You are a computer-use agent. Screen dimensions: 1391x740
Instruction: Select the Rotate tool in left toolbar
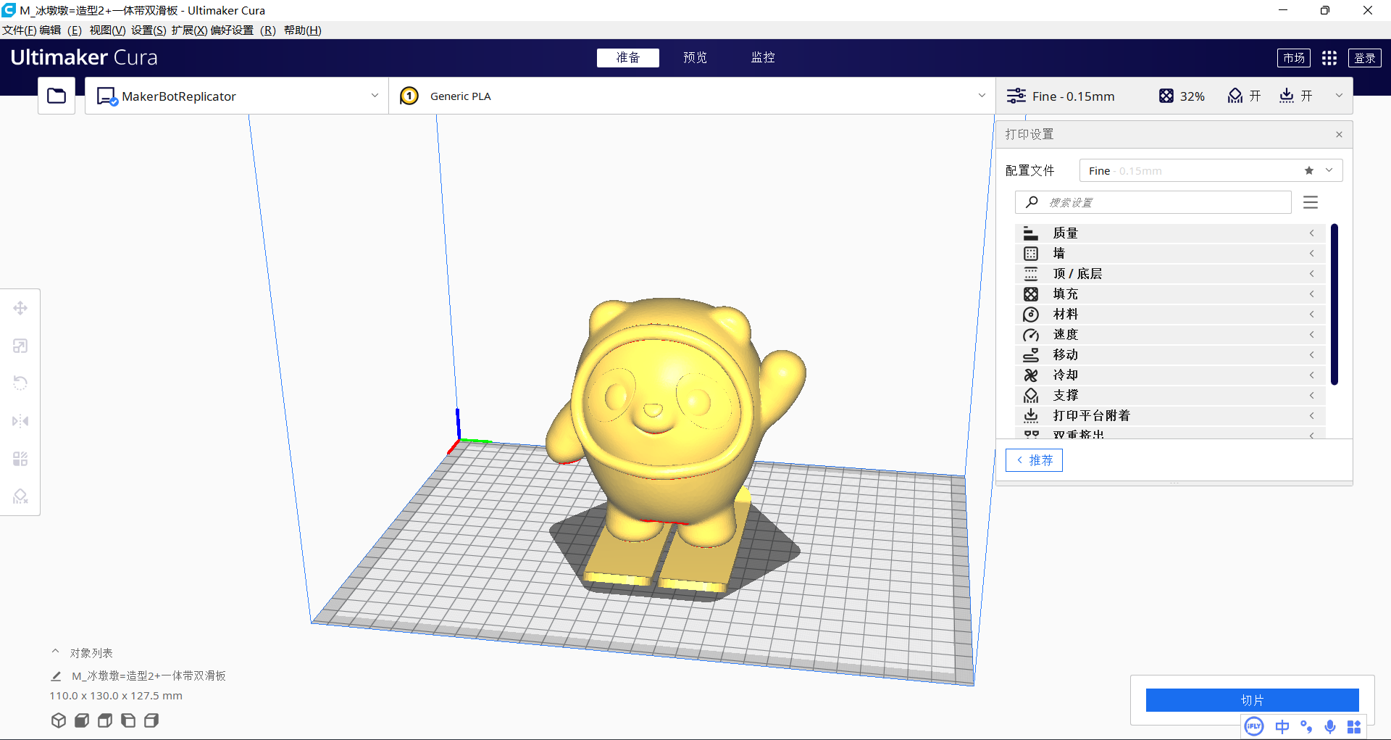tap(20, 383)
